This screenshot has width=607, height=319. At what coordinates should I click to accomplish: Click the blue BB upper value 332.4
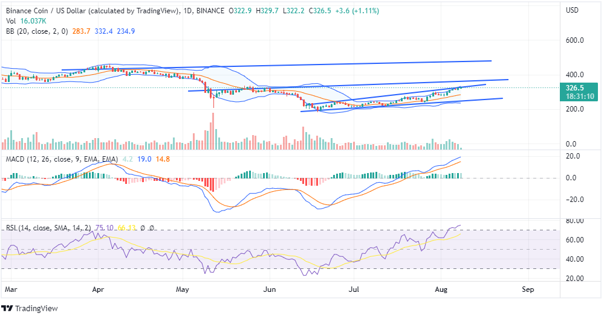point(105,30)
